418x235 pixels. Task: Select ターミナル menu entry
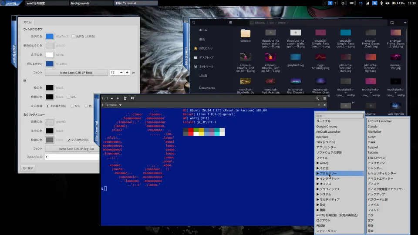(x=339, y=121)
